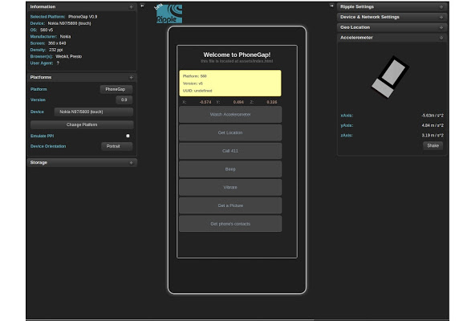Click the Shake button

pos(432,145)
